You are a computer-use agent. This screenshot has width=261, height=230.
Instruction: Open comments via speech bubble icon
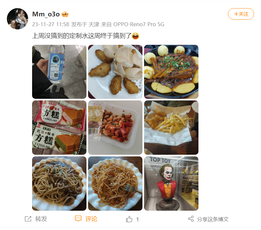[78, 219]
